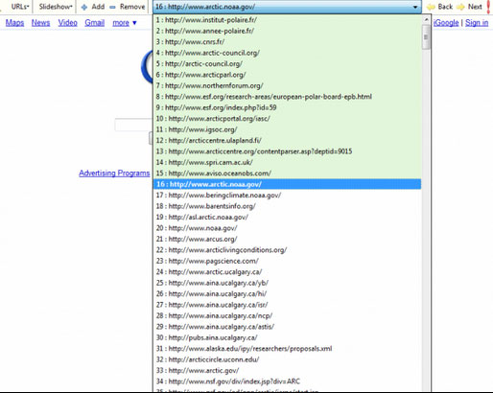Select URL 13 arcticcentre.org contentparser
The width and height of the screenshot is (493, 393).
pyautogui.click(x=287, y=151)
